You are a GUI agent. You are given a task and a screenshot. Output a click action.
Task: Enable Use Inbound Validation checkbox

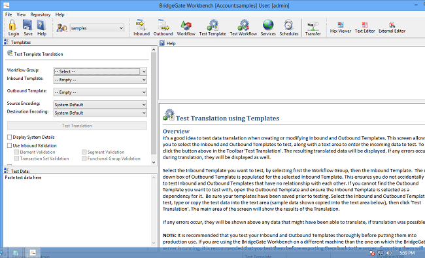[10, 145]
